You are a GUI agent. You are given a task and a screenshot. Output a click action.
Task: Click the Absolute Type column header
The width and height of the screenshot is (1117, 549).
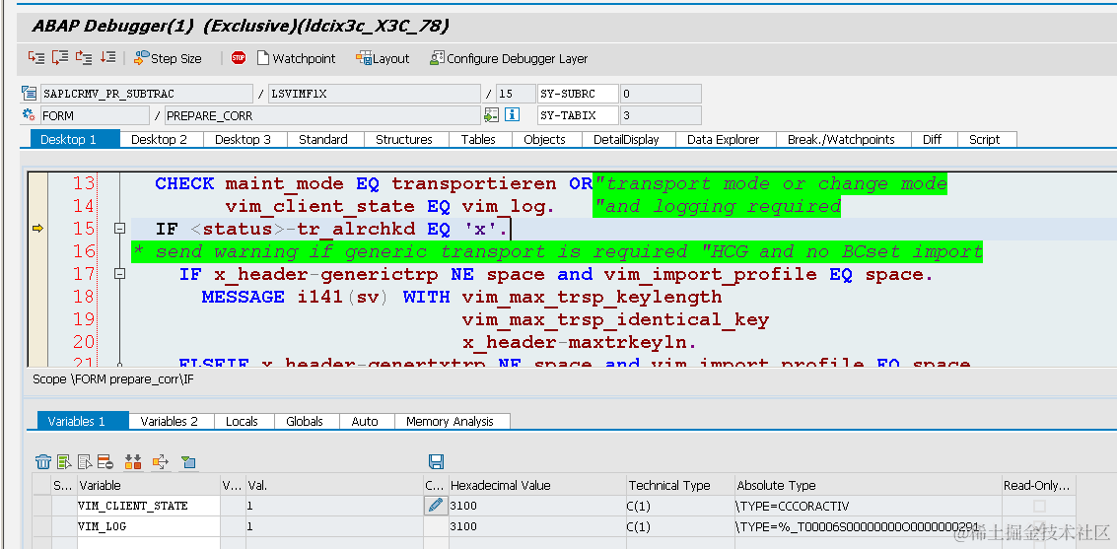pos(868,486)
